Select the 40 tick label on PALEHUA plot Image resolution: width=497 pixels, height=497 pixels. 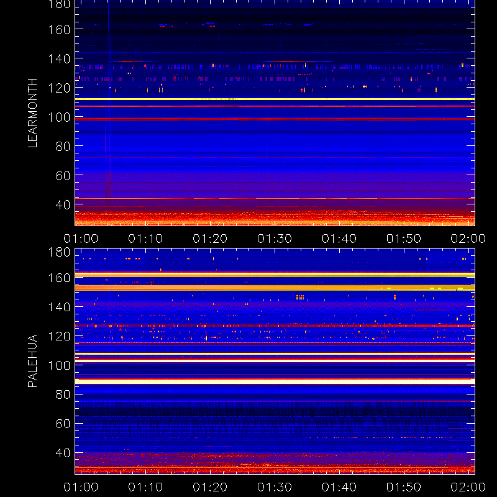[63, 453]
